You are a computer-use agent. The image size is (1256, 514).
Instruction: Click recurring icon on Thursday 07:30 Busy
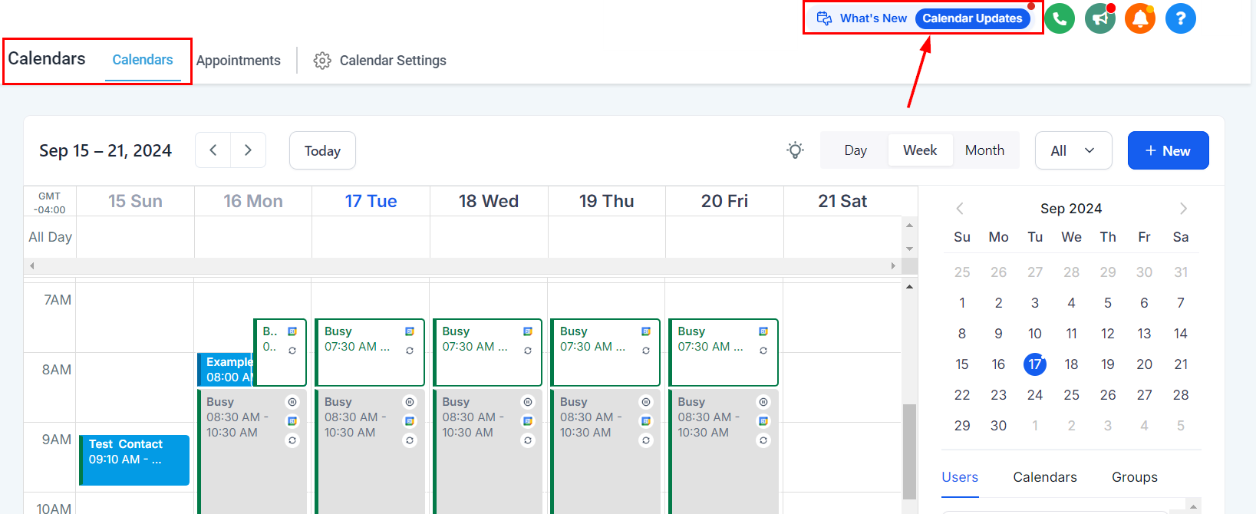click(646, 351)
